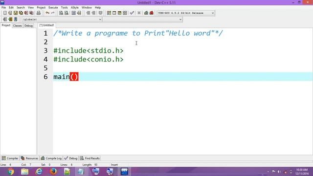The height and width of the screenshot is (176, 313).
Task: Open Firefox from the taskbar
Action: [x=53, y=172]
